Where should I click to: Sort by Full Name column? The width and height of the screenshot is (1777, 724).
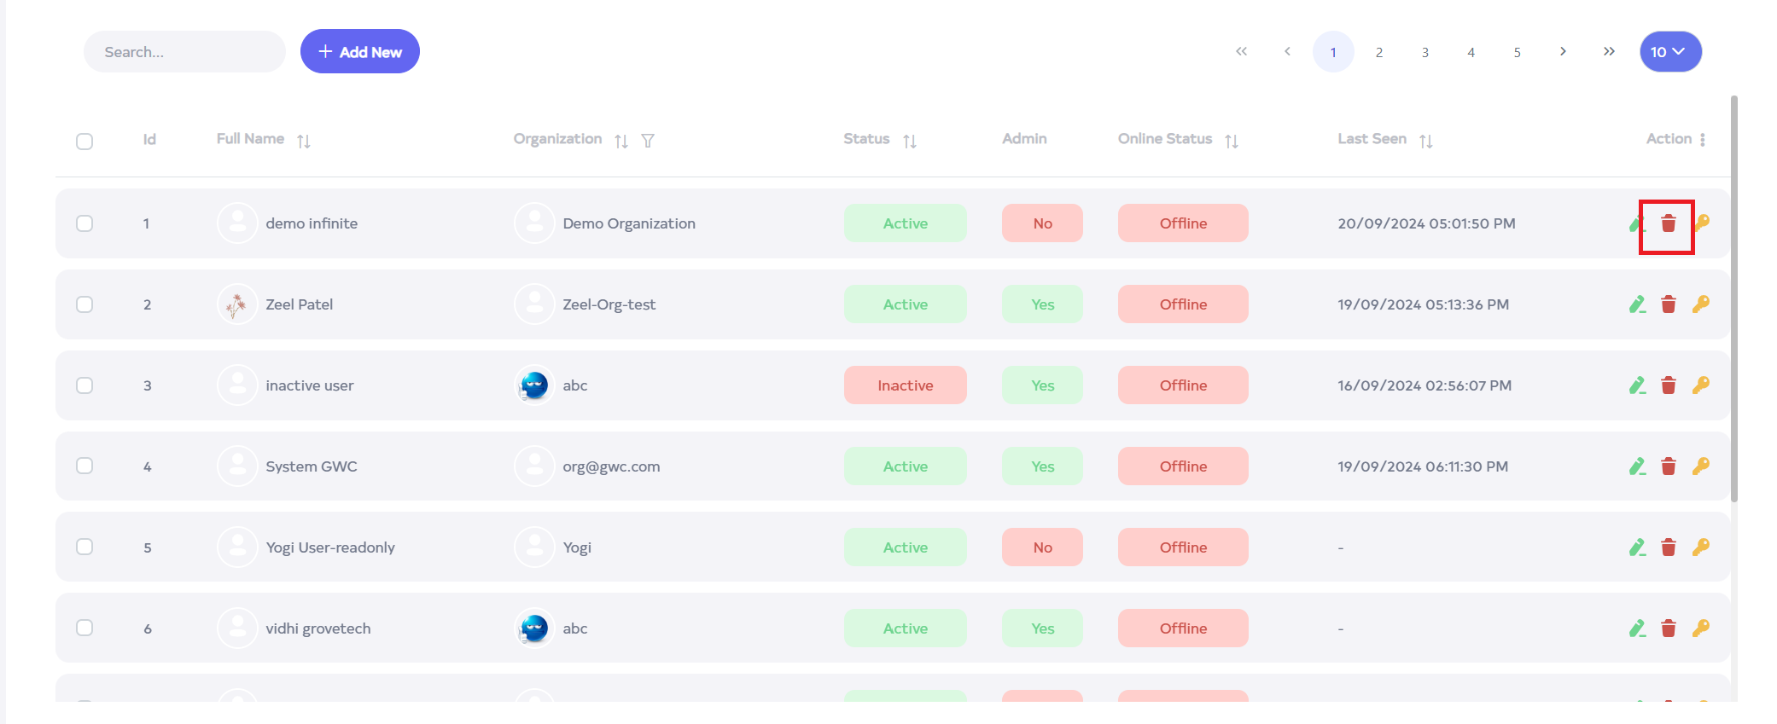point(304,141)
